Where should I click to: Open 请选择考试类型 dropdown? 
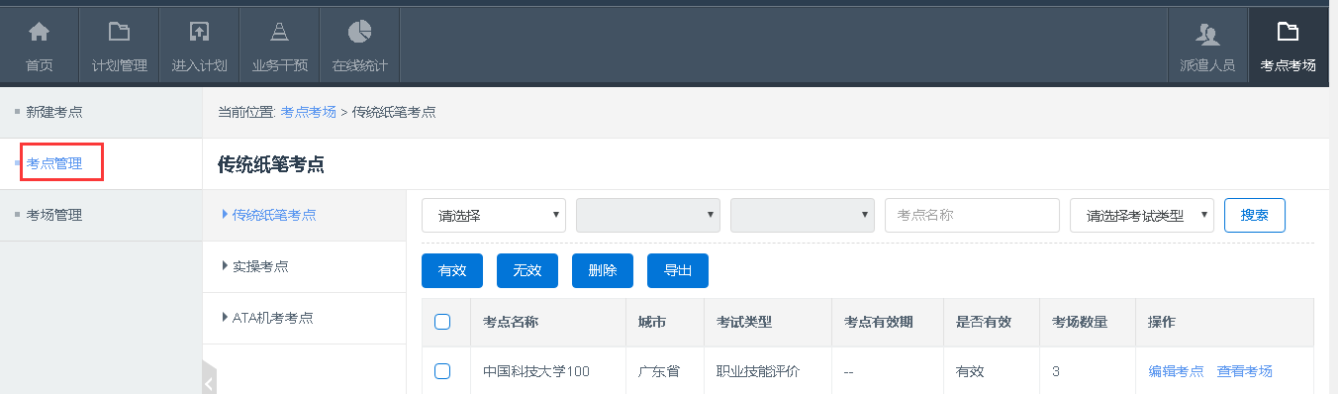click(x=1142, y=215)
